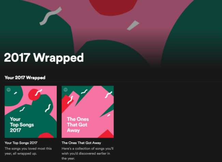Screen dimensions: 222x162
Task: Open The Ones That Got Away title link
Action: point(81,143)
